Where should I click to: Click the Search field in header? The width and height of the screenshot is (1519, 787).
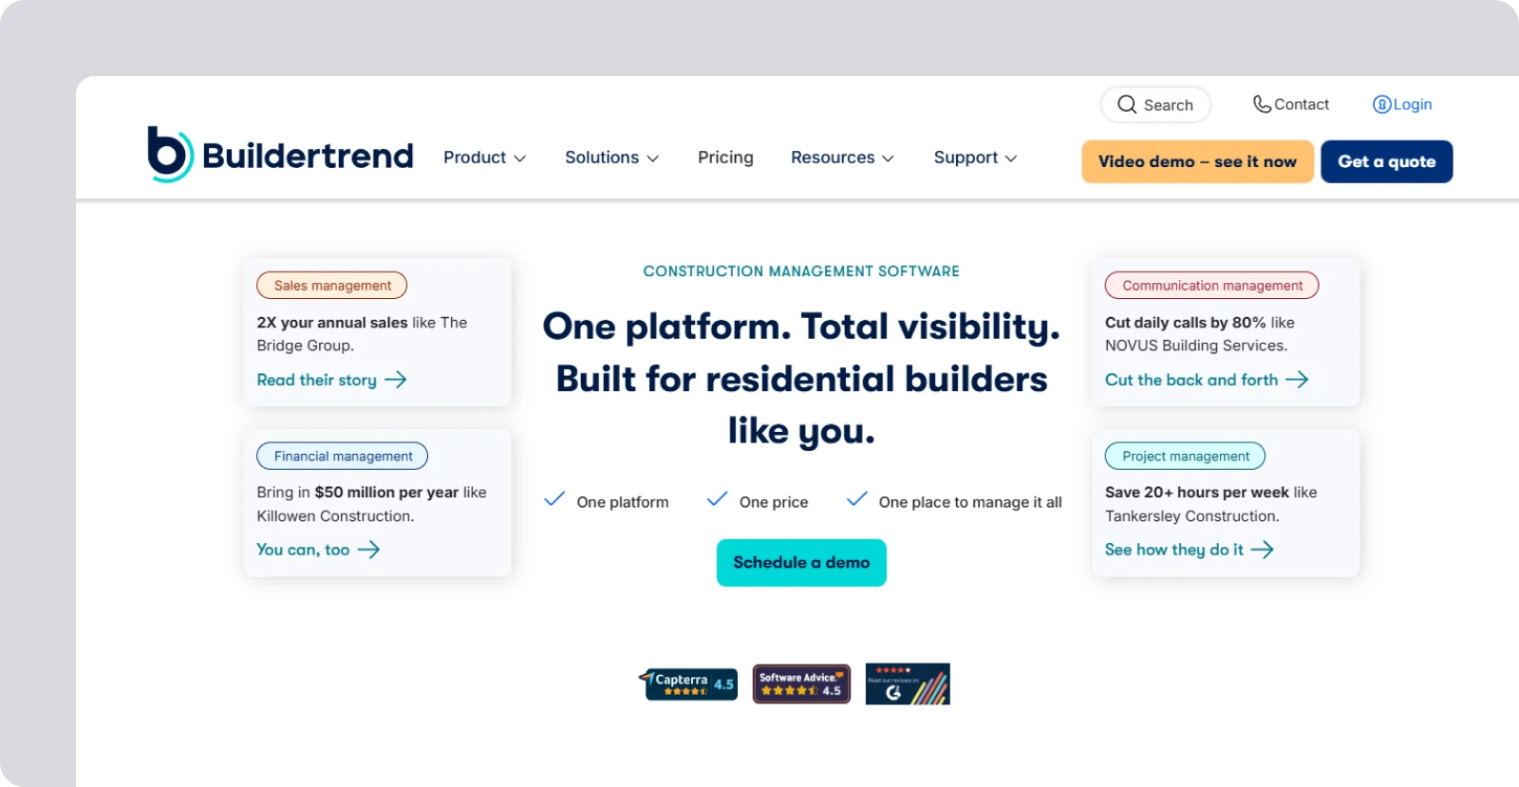pos(1155,104)
